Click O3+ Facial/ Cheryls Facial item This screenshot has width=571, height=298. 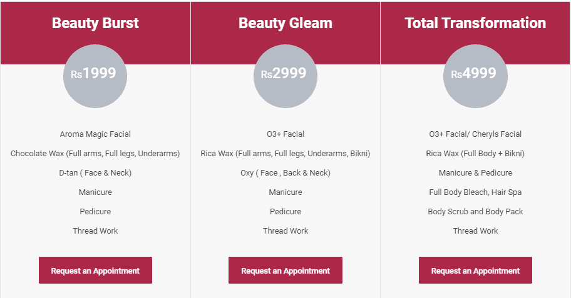pyautogui.click(x=475, y=134)
